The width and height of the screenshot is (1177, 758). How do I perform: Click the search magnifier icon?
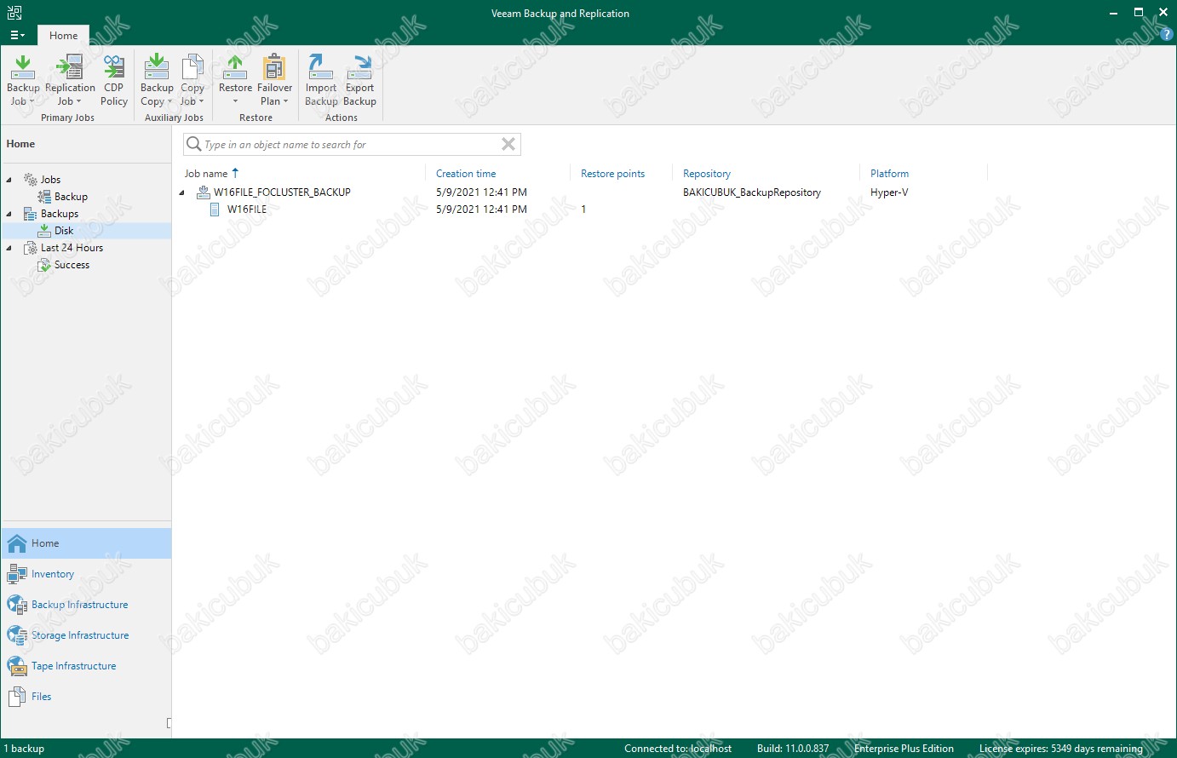(193, 144)
